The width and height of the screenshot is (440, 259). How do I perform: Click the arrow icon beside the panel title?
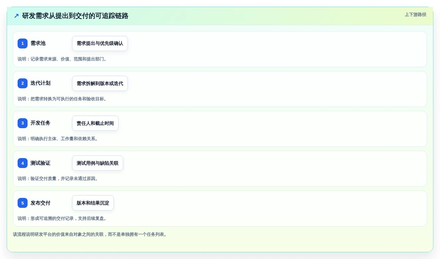point(16,16)
